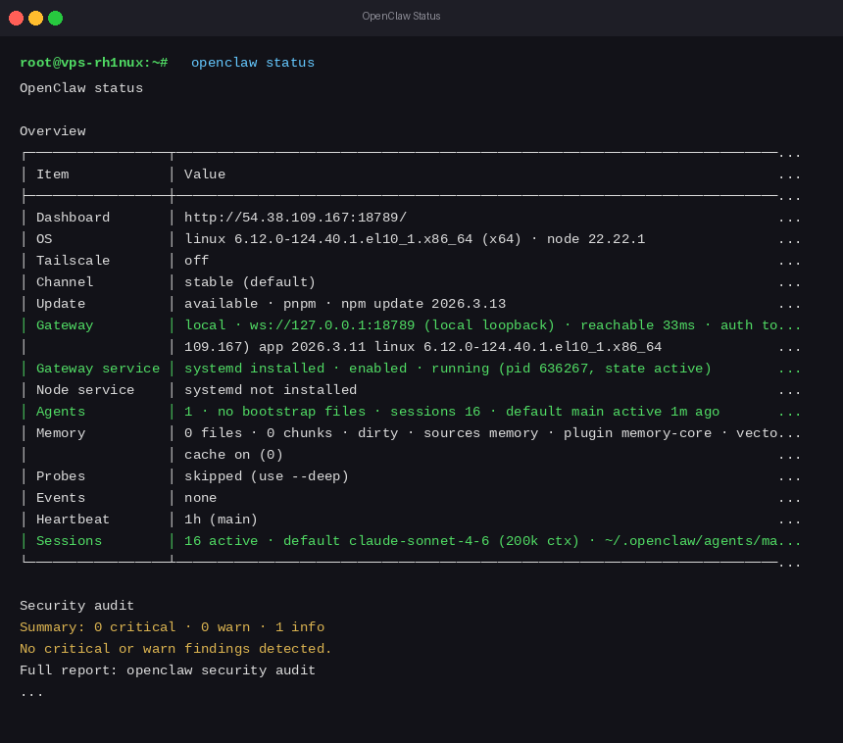Expand the truncated Memory row ellipsis
The image size is (843, 743).
click(x=790, y=432)
